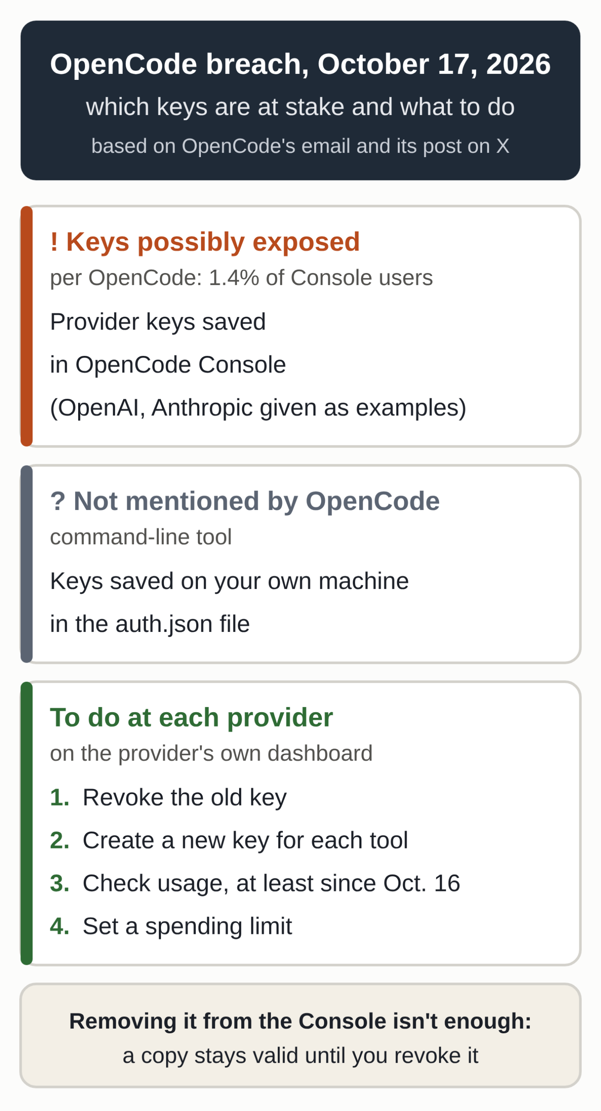Screen dimensions: 601x1111
Task: Click the title "OpenCode breach, October 17, 2026"
Action: (300, 64)
